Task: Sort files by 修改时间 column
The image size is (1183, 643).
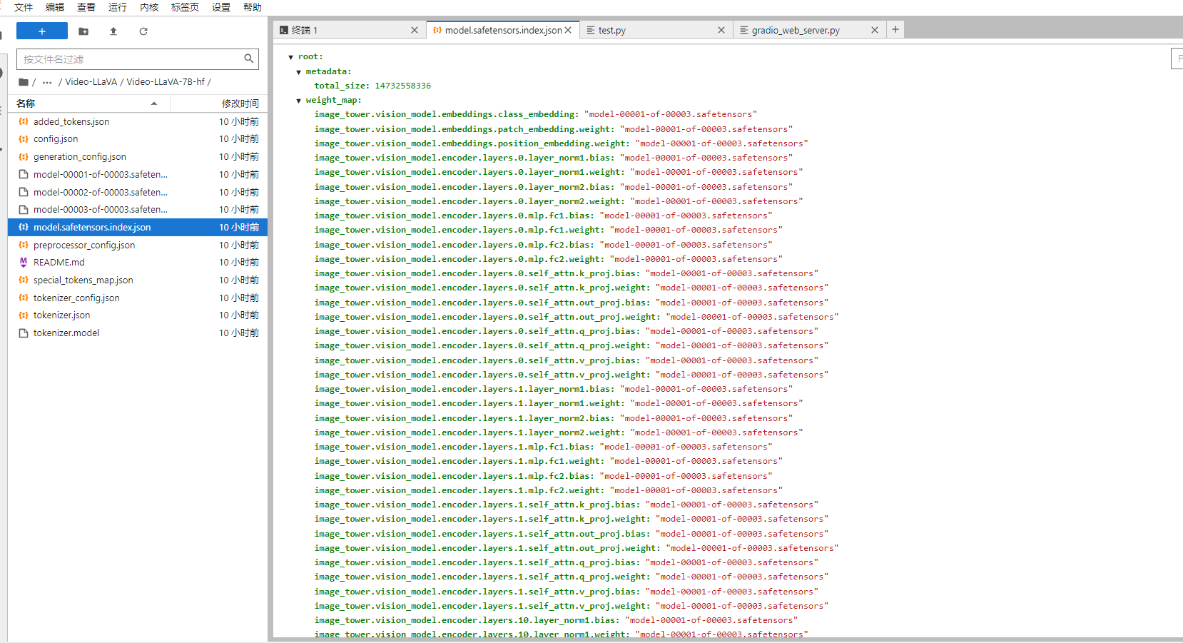Action: tap(240, 103)
